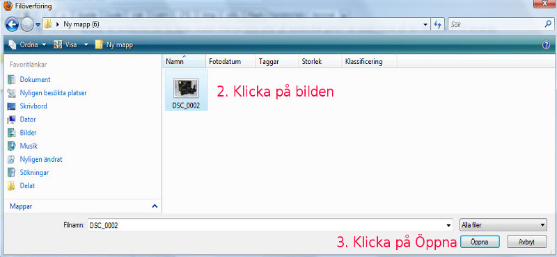Image resolution: width=557 pixels, height=257 pixels.
Task: Click the search magnifier icon
Action: pos(548,24)
